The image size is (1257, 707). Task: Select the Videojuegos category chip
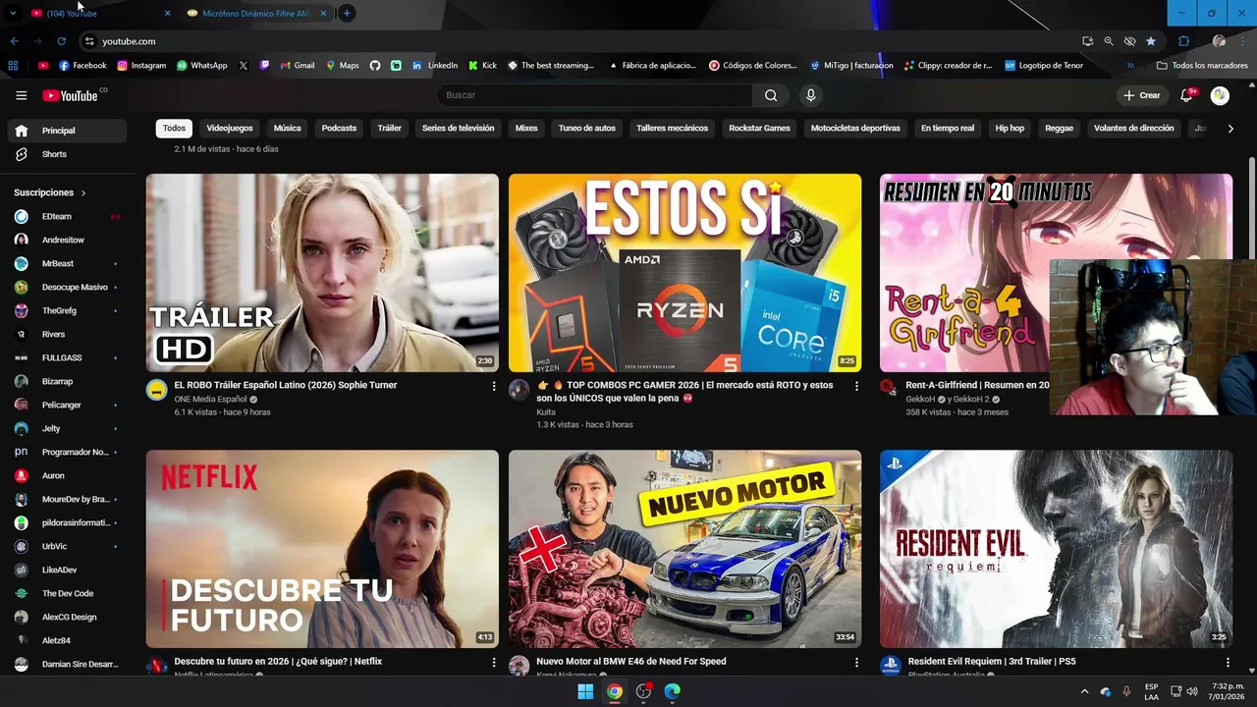tap(230, 129)
